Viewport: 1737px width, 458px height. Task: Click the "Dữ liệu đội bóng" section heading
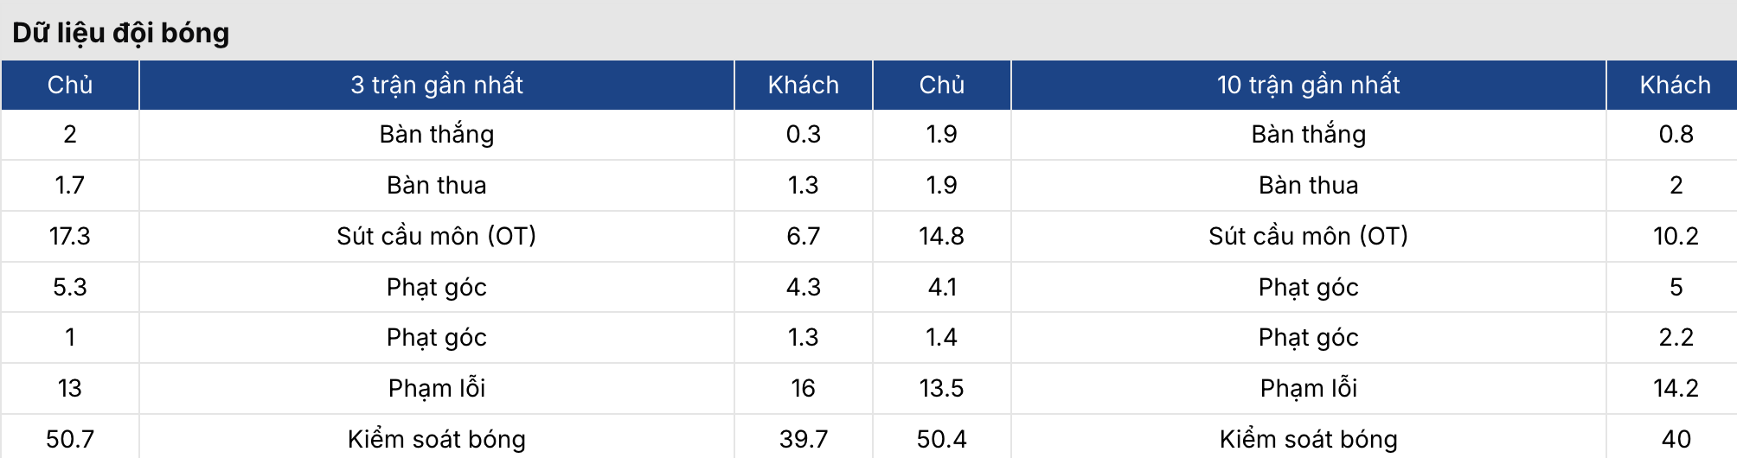coord(121,33)
